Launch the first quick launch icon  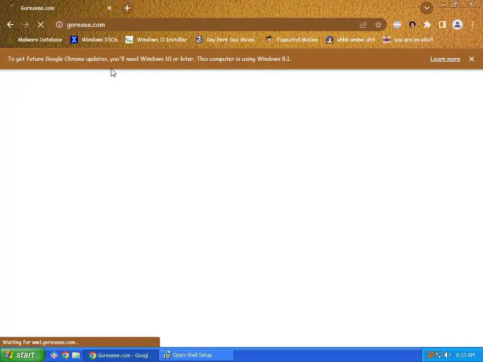54,355
